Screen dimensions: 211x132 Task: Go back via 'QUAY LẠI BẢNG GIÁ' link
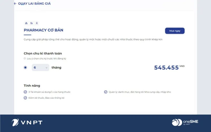(34, 4)
